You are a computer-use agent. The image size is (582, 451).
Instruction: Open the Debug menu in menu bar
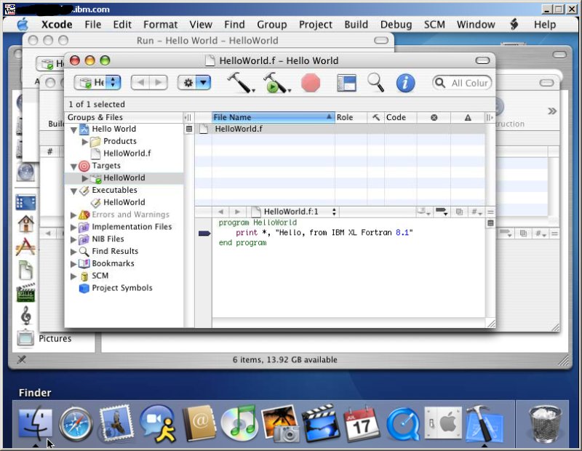[396, 24]
